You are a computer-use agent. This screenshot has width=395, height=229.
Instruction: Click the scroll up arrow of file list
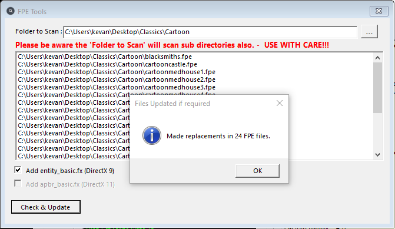[377, 58]
